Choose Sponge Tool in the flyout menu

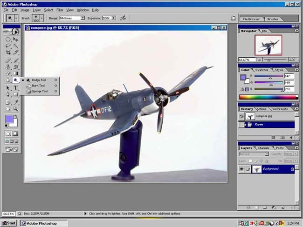(40, 92)
